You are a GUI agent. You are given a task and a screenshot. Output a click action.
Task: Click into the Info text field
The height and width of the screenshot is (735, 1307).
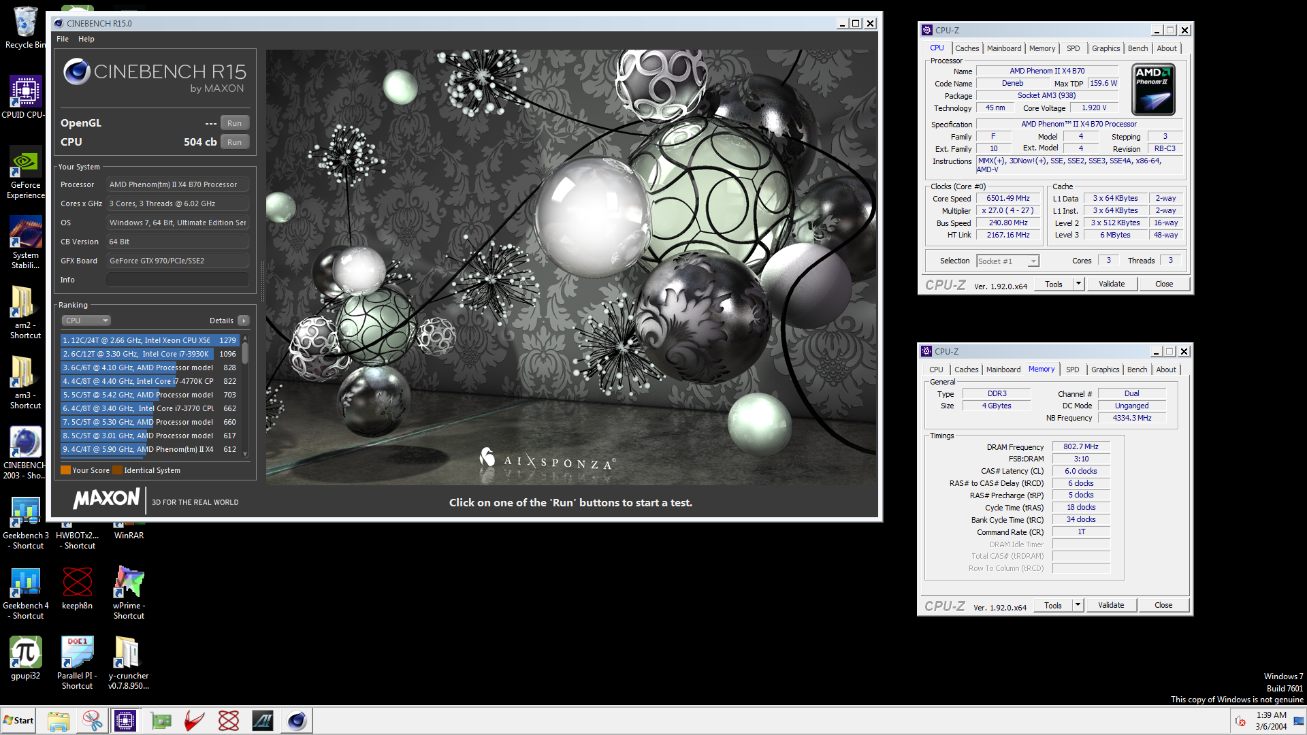pos(177,280)
